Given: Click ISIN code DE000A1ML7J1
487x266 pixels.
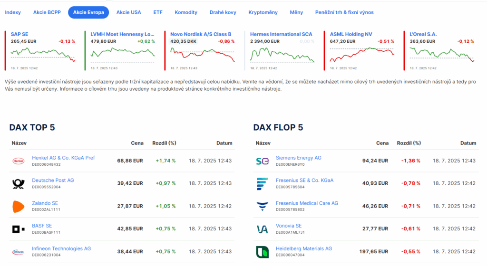Looking at the screenshot, I should click(290, 232).
